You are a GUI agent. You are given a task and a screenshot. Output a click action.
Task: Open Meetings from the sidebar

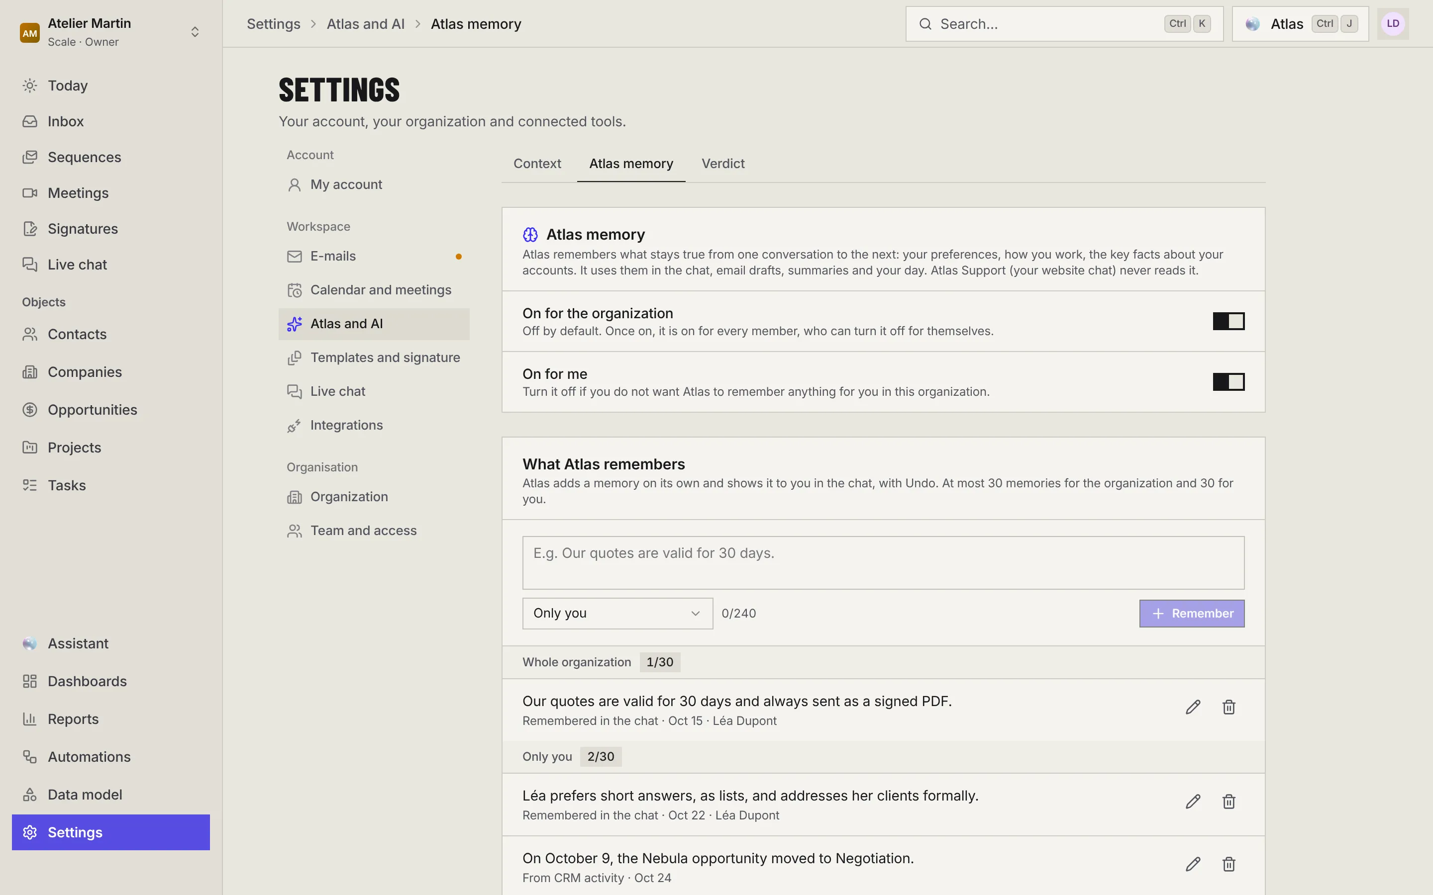[x=111, y=193]
